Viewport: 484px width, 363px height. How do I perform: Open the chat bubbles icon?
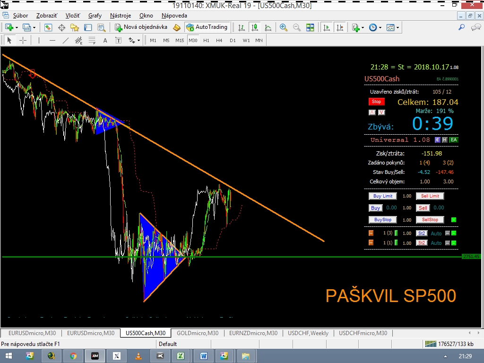pyautogui.click(x=475, y=27)
